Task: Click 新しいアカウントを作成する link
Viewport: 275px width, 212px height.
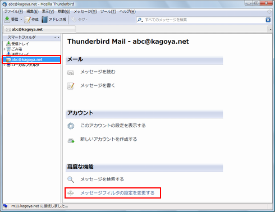Action: click(x=109, y=139)
